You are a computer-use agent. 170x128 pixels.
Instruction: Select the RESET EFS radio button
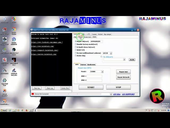point(76,50)
